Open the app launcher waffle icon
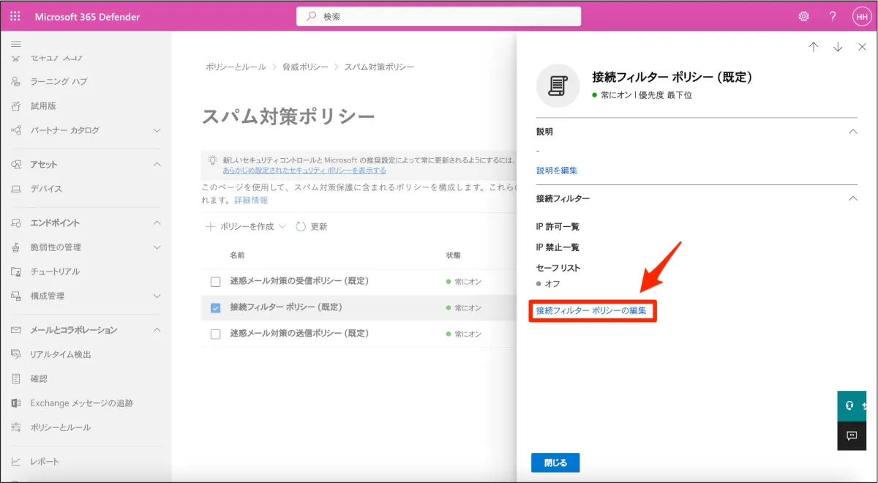Viewport: 878px width, 483px height. (15, 16)
